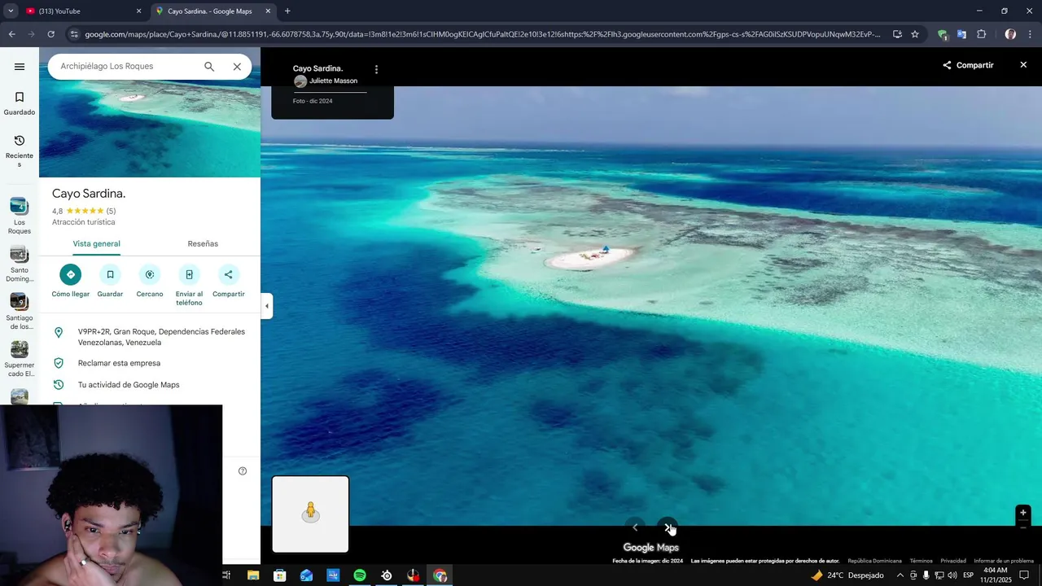Click the Pegman Street View thumbnail
1042x586 pixels.
[310, 514]
